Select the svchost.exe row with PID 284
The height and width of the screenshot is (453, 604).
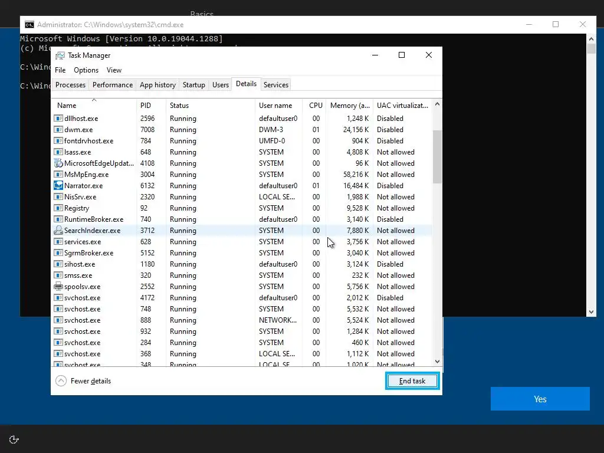click(x=242, y=342)
